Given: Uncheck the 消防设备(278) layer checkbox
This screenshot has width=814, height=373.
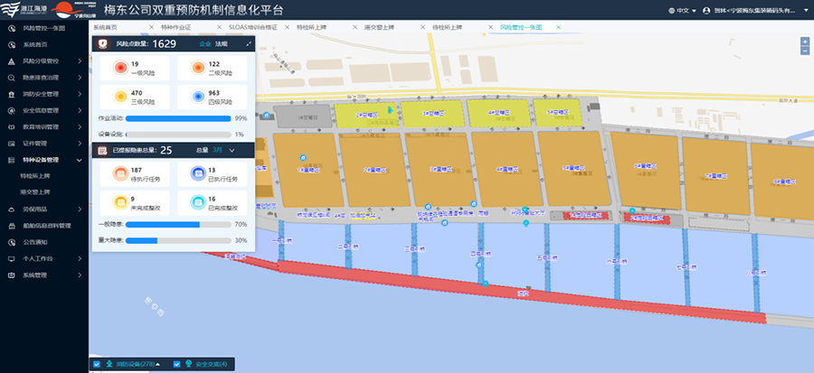Looking at the screenshot, I should [97, 364].
